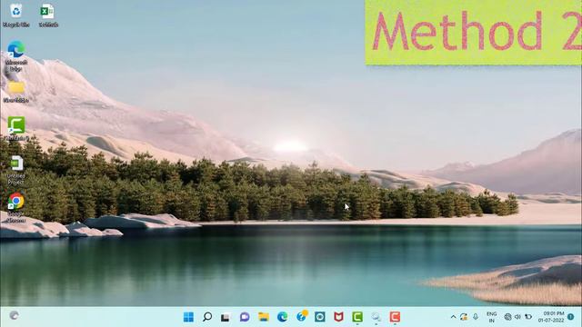Open McAfee from the taskbar
582x327 pixels.
coord(338,317)
